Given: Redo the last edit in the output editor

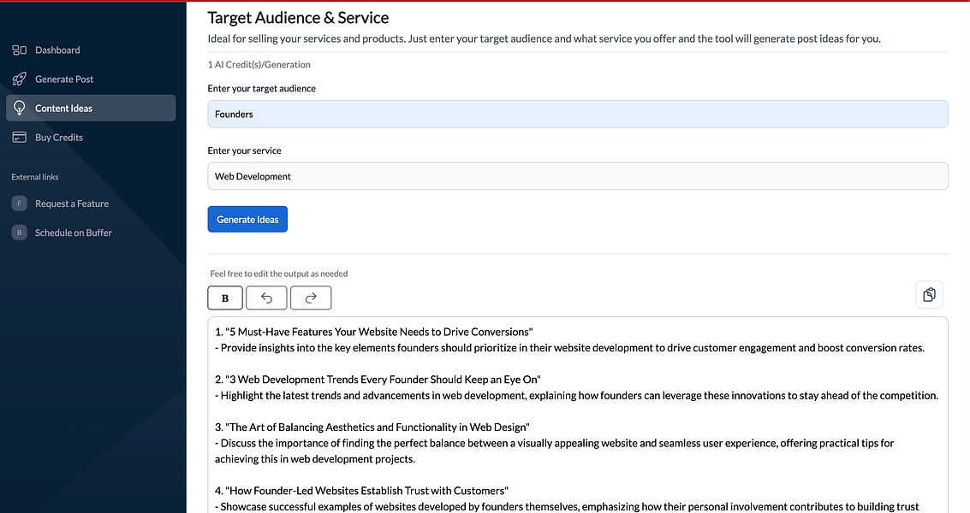Looking at the screenshot, I should 311,298.
